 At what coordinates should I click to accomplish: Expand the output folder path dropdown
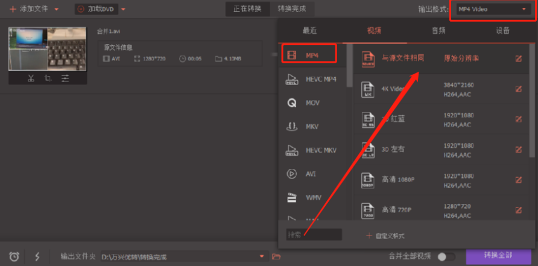(262, 256)
